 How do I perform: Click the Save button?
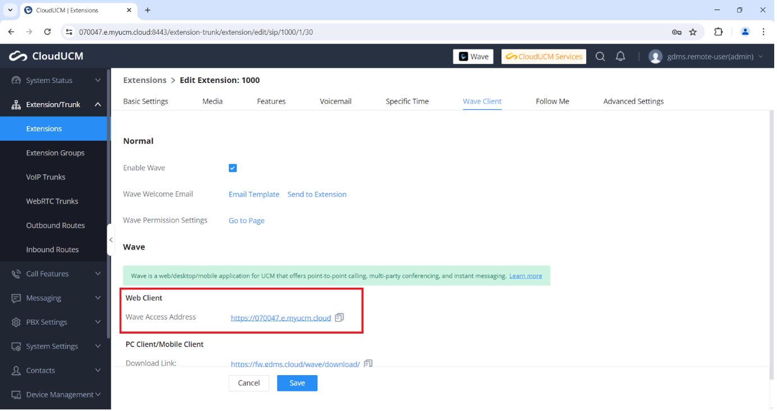[x=297, y=383]
